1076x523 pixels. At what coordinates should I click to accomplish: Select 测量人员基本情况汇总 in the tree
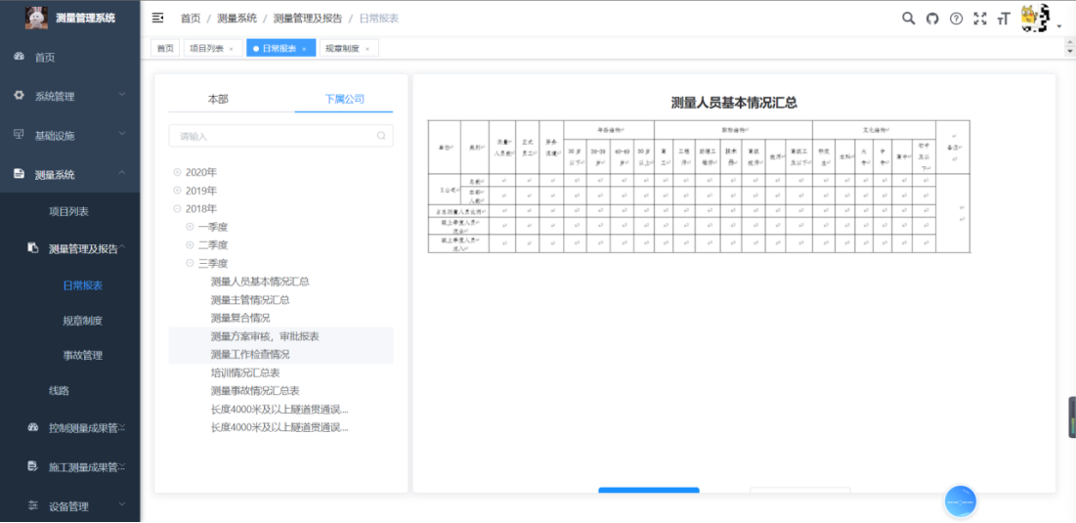tap(259, 282)
